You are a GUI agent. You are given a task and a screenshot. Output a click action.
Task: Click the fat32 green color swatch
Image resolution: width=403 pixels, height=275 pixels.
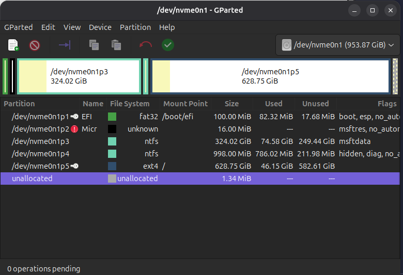(x=112, y=117)
